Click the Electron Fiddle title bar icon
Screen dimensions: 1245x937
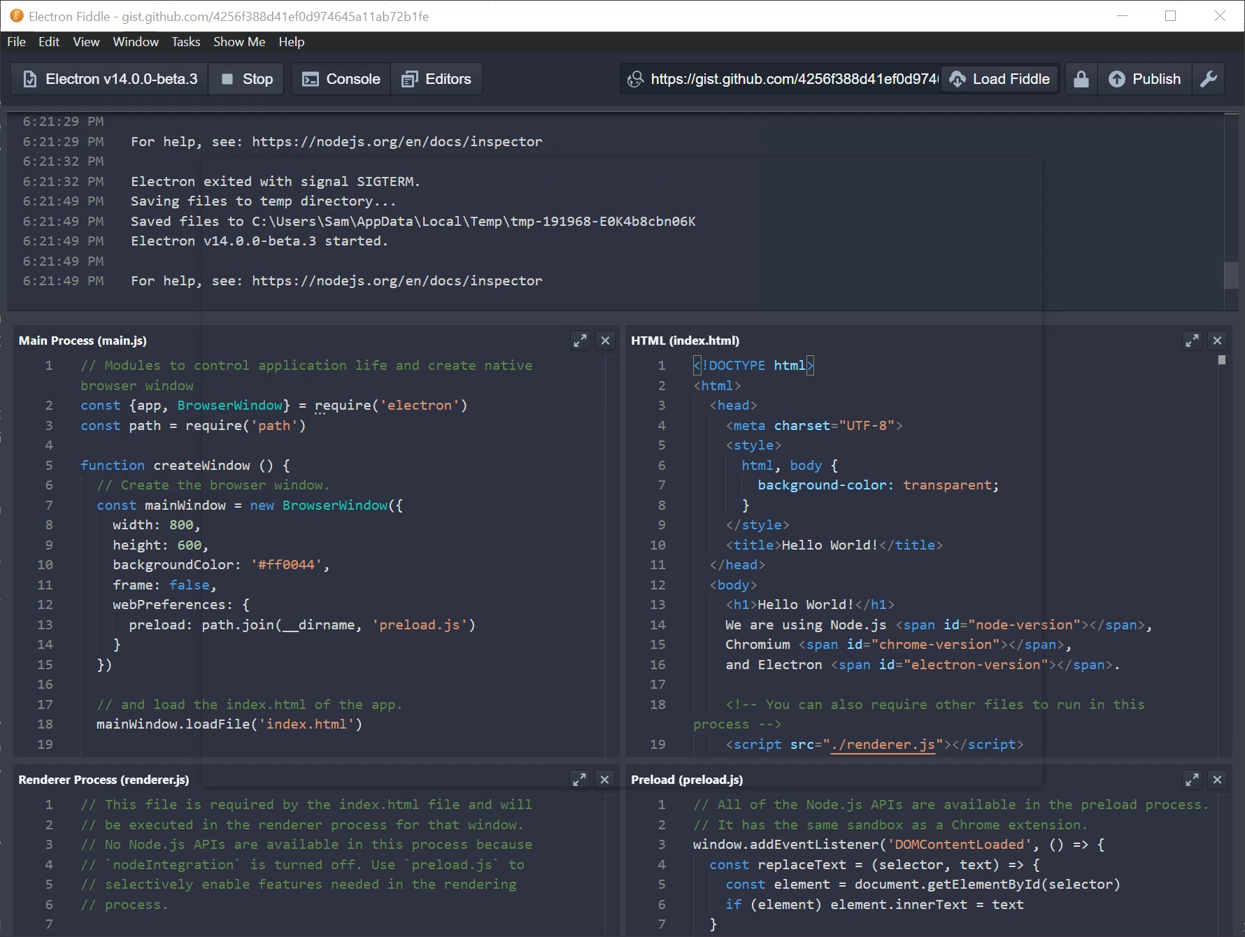click(x=16, y=15)
